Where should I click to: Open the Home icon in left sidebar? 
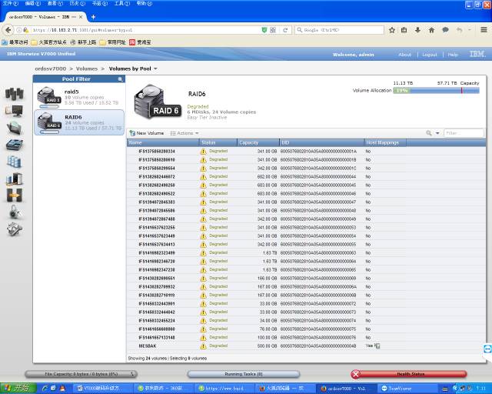14,94
